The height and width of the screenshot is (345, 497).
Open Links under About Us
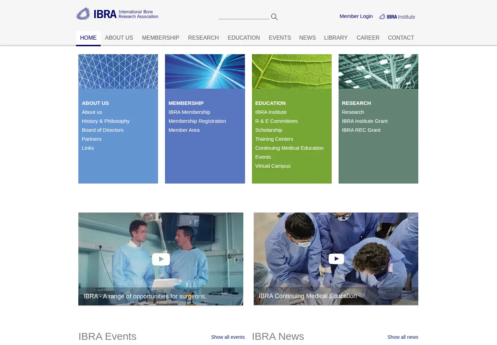point(88,148)
